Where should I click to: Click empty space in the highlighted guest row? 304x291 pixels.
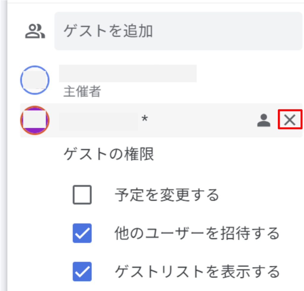tap(202, 120)
